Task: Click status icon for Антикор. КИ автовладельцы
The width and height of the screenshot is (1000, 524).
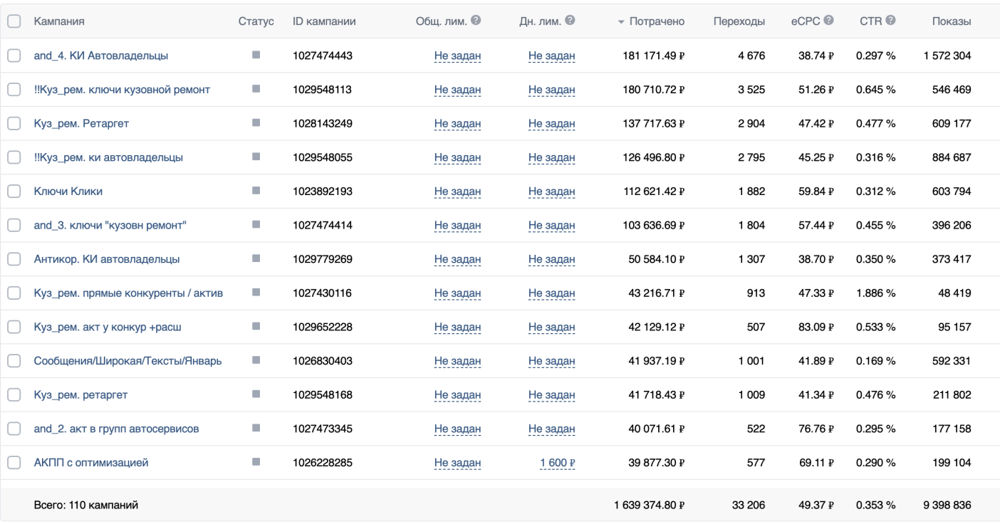Action: 256,258
